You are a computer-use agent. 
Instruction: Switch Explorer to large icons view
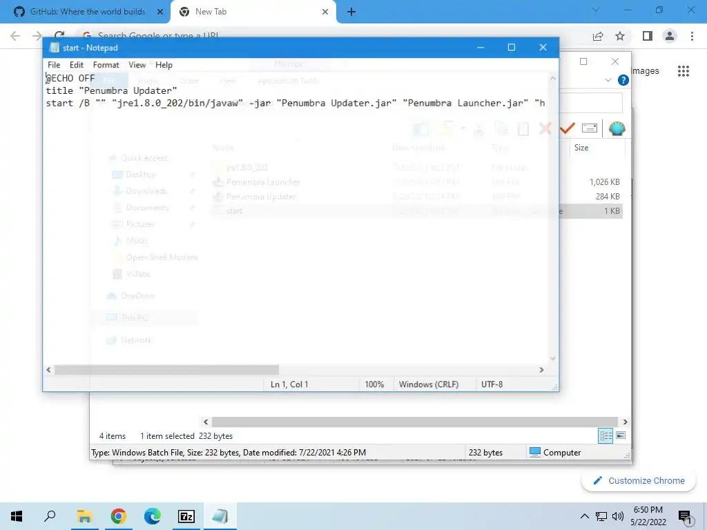pyautogui.click(x=621, y=435)
